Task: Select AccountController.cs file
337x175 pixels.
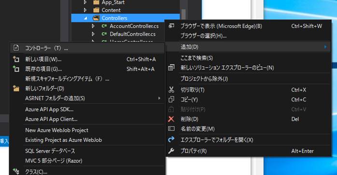Action: [x=134, y=26]
